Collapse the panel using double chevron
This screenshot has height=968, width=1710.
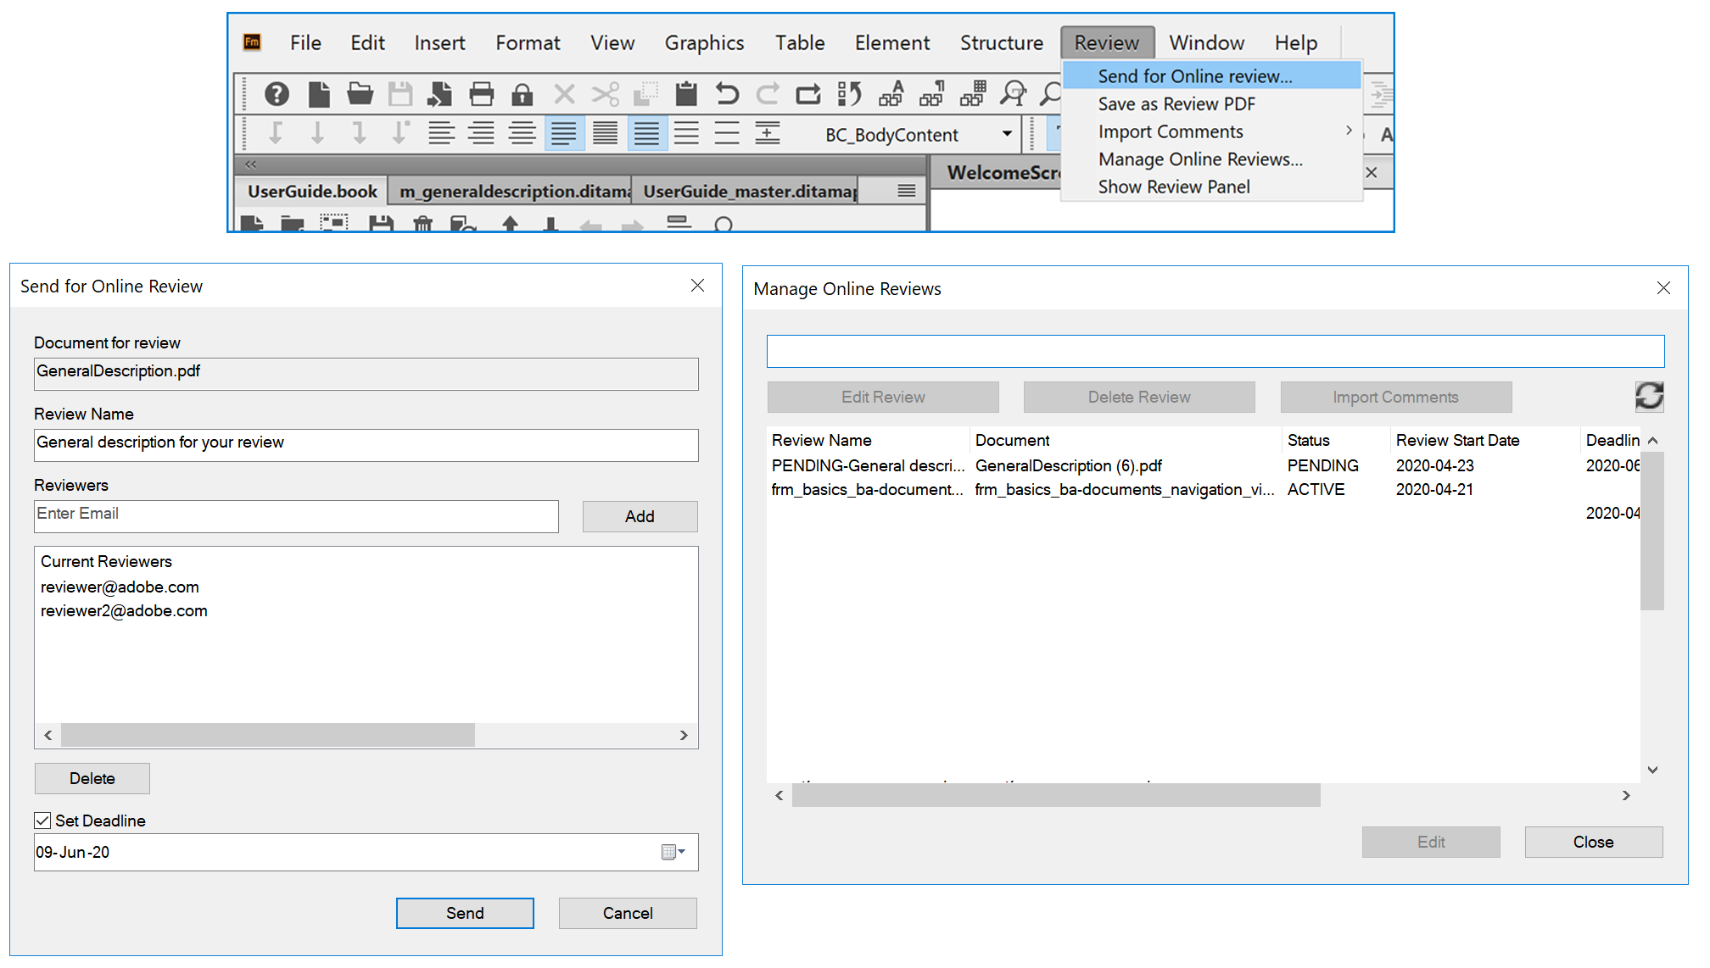click(250, 164)
